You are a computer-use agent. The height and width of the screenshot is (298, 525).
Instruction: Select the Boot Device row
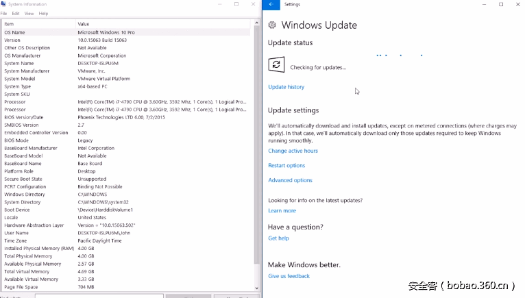(x=127, y=210)
